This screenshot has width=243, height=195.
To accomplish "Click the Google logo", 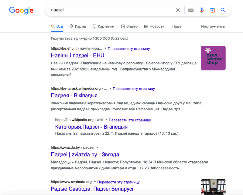I will (x=21, y=10).
